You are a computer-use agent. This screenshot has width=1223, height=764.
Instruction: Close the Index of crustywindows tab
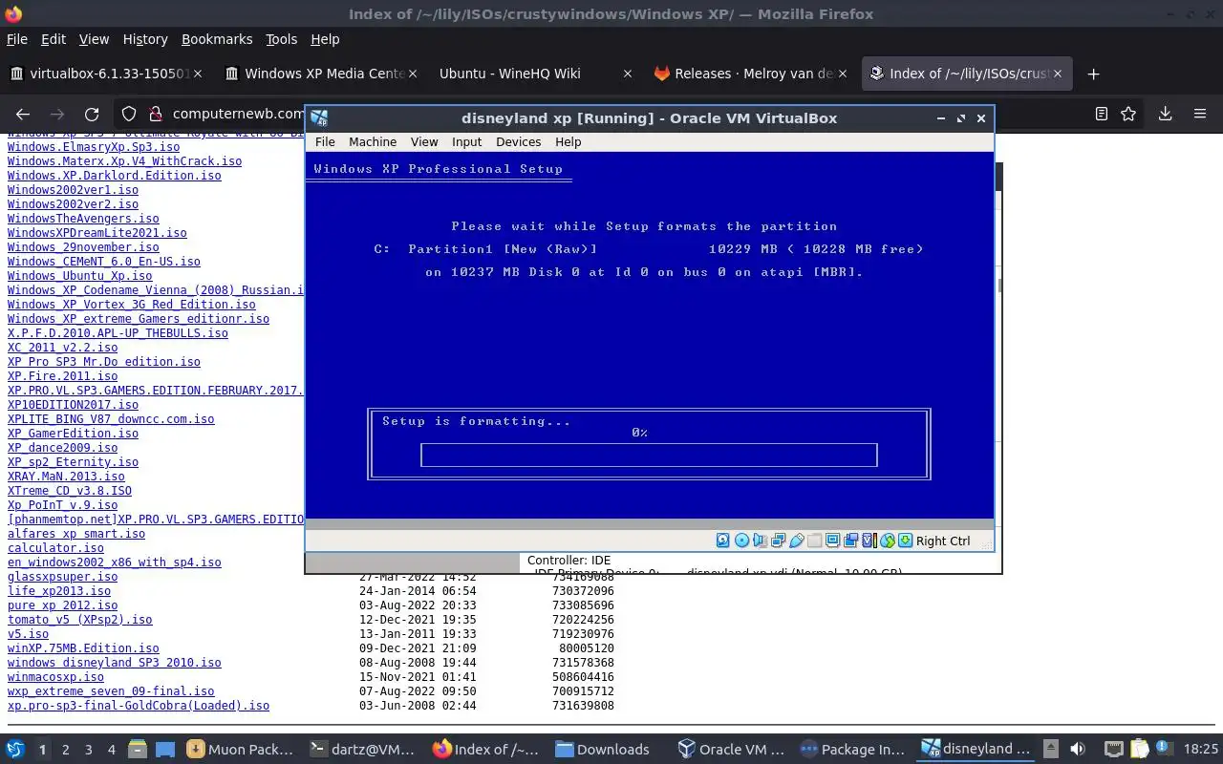pos(1059,74)
